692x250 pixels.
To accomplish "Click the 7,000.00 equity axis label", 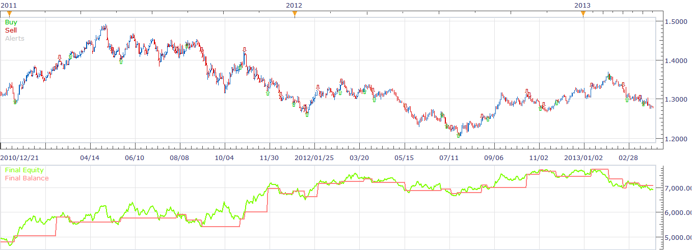I will pyautogui.click(x=678, y=189).
